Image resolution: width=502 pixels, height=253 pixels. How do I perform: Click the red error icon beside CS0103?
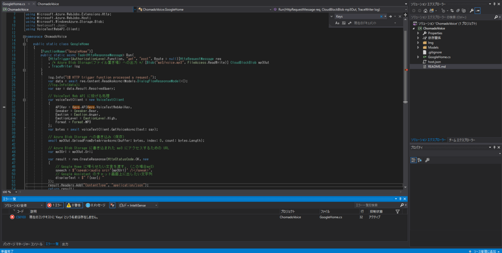coord(12,217)
